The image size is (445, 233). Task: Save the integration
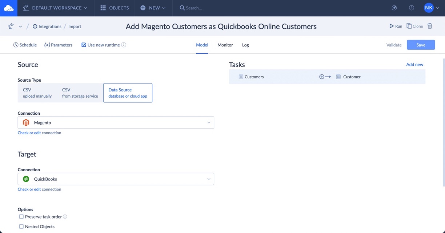[421, 45]
